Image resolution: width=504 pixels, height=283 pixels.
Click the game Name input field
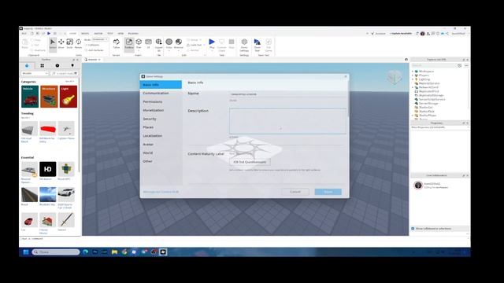287,94
